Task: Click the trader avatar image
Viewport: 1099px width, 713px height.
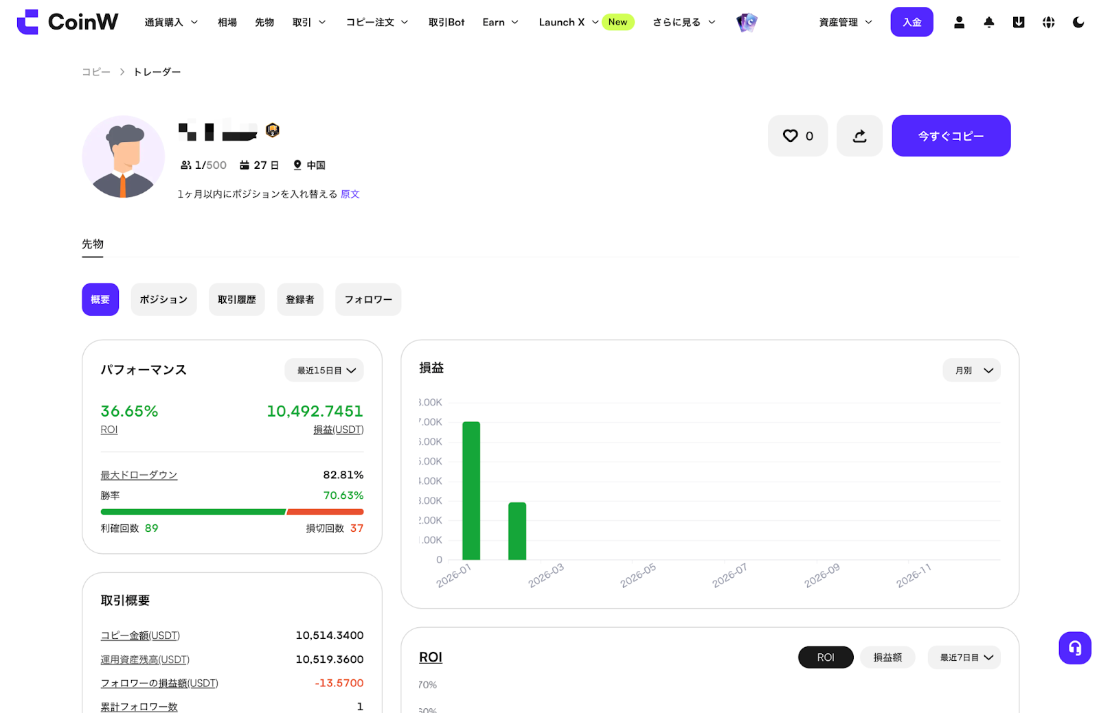Action: 123,156
